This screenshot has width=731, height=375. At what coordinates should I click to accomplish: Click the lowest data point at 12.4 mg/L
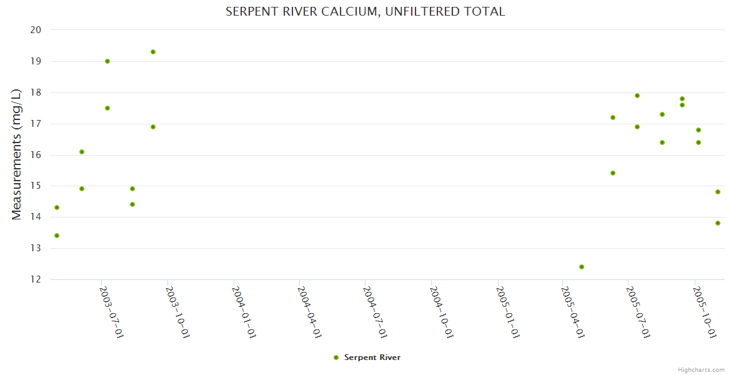pyautogui.click(x=582, y=267)
